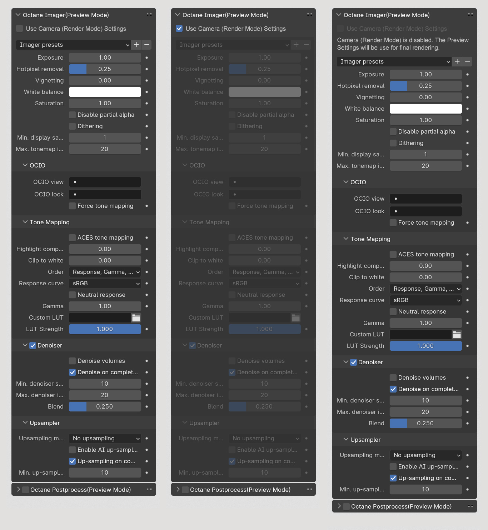Open Upsampling mode dropdown in left panel

tap(105, 438)
